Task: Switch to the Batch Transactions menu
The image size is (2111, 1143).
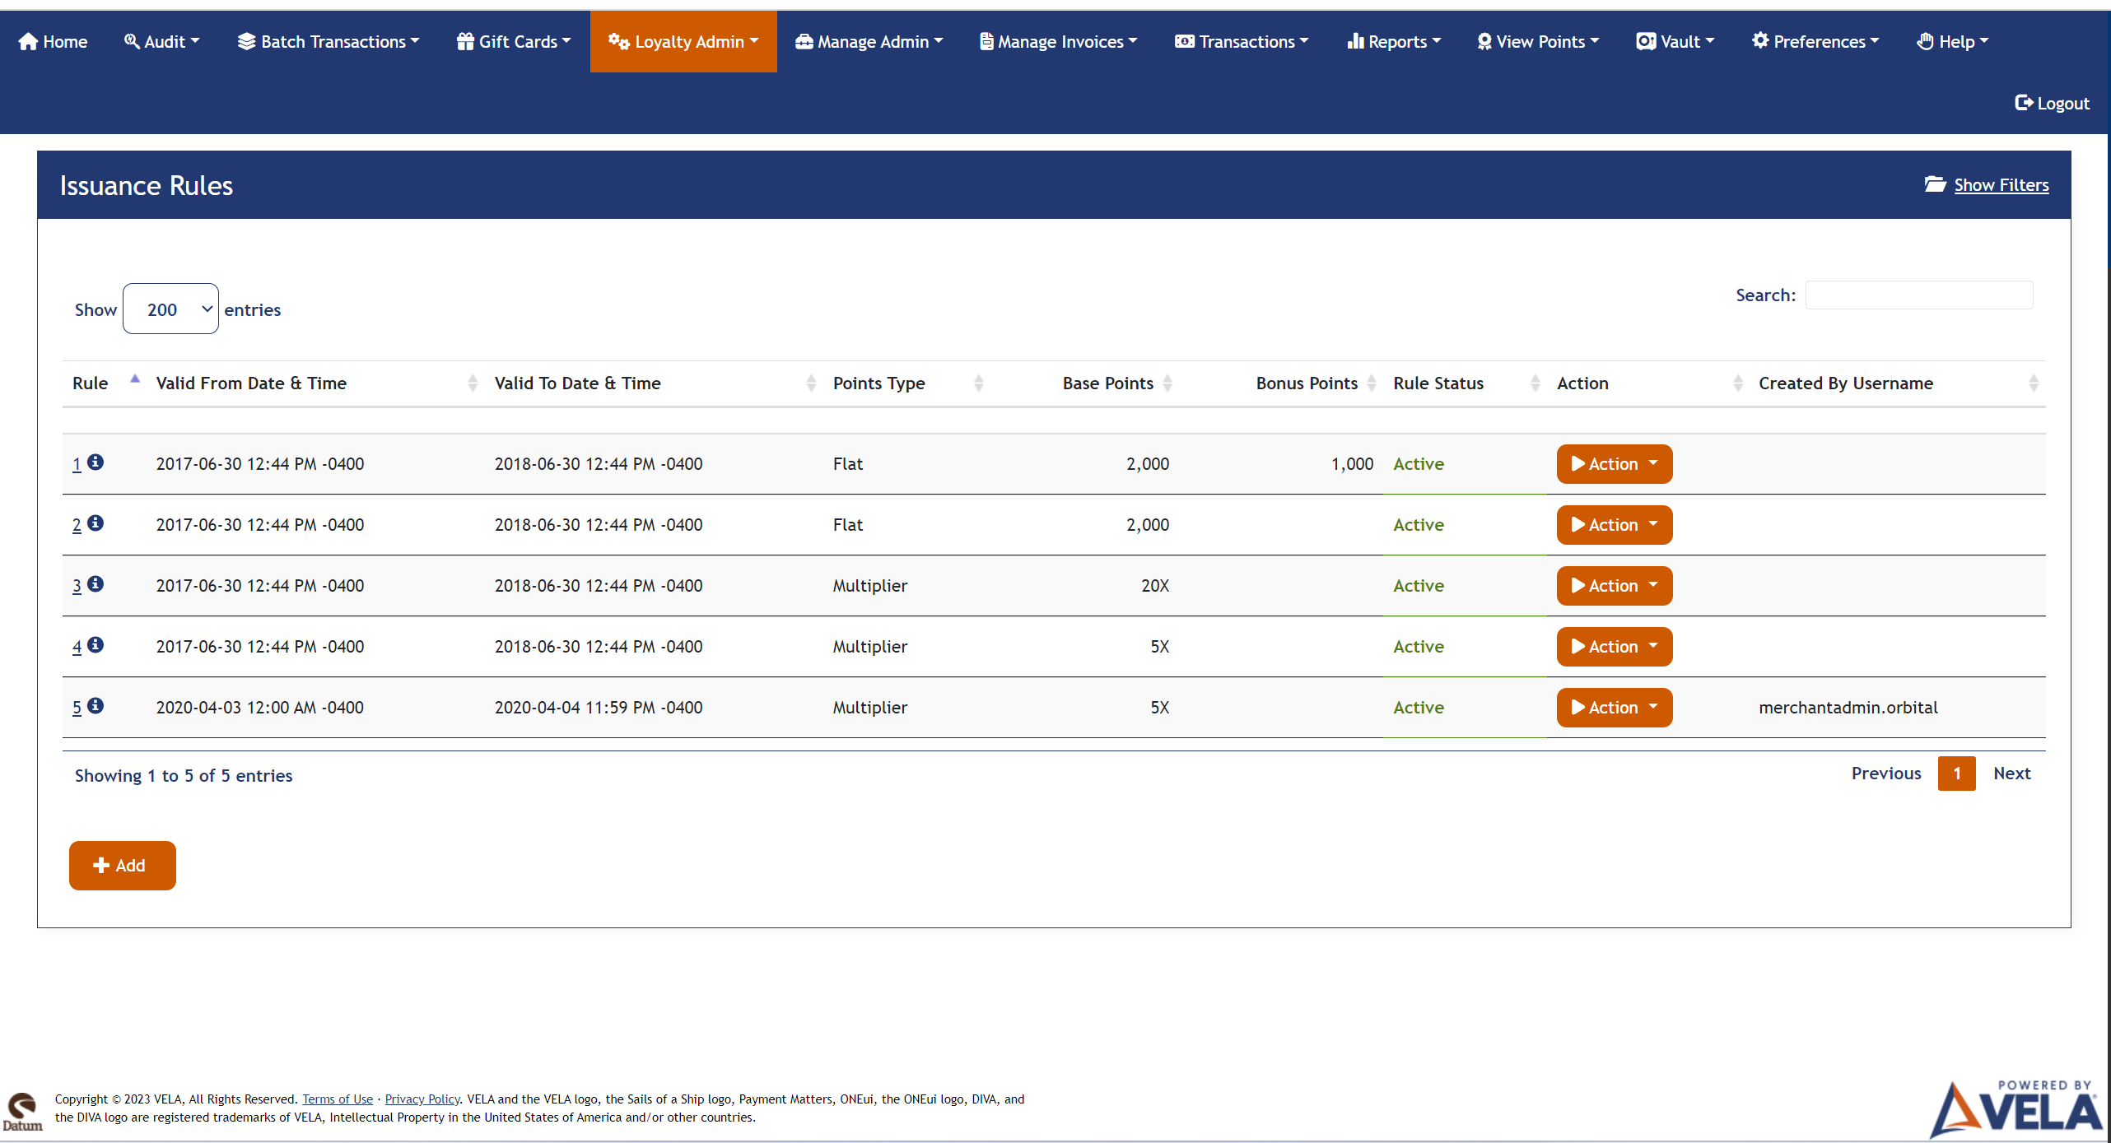Action: 327,40
